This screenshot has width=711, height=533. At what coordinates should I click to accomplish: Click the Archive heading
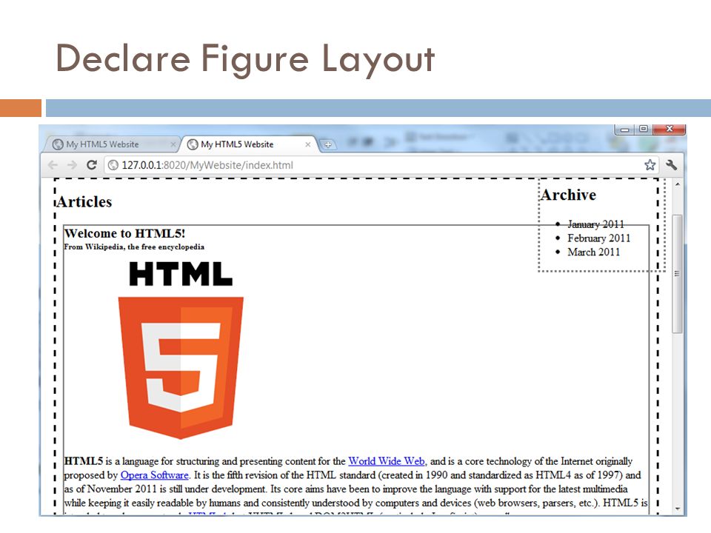click(x=568, y=195)
